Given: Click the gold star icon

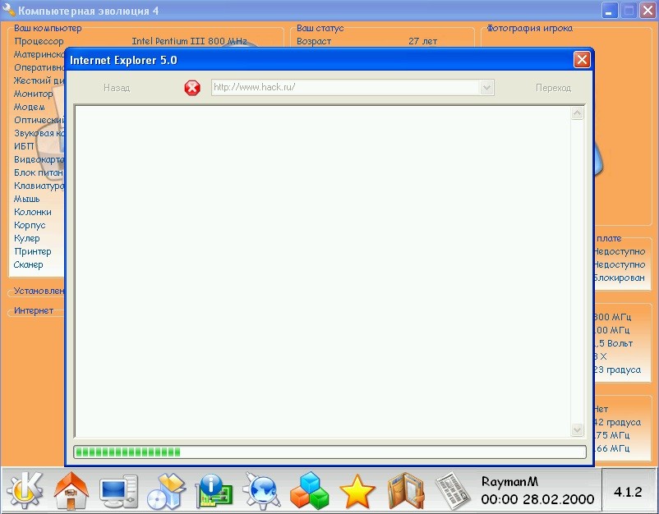Looking at the screenshot, I should (357, 491).
